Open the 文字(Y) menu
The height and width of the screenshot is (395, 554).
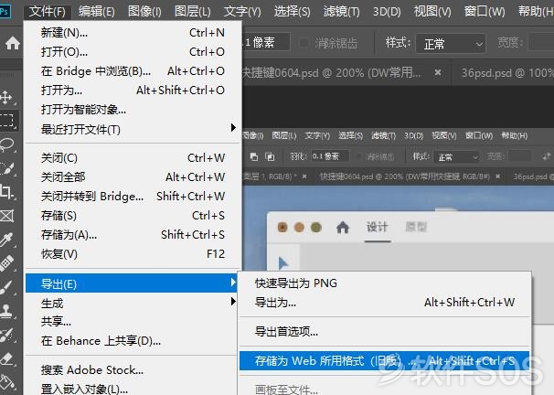click(x=242, y=12)
